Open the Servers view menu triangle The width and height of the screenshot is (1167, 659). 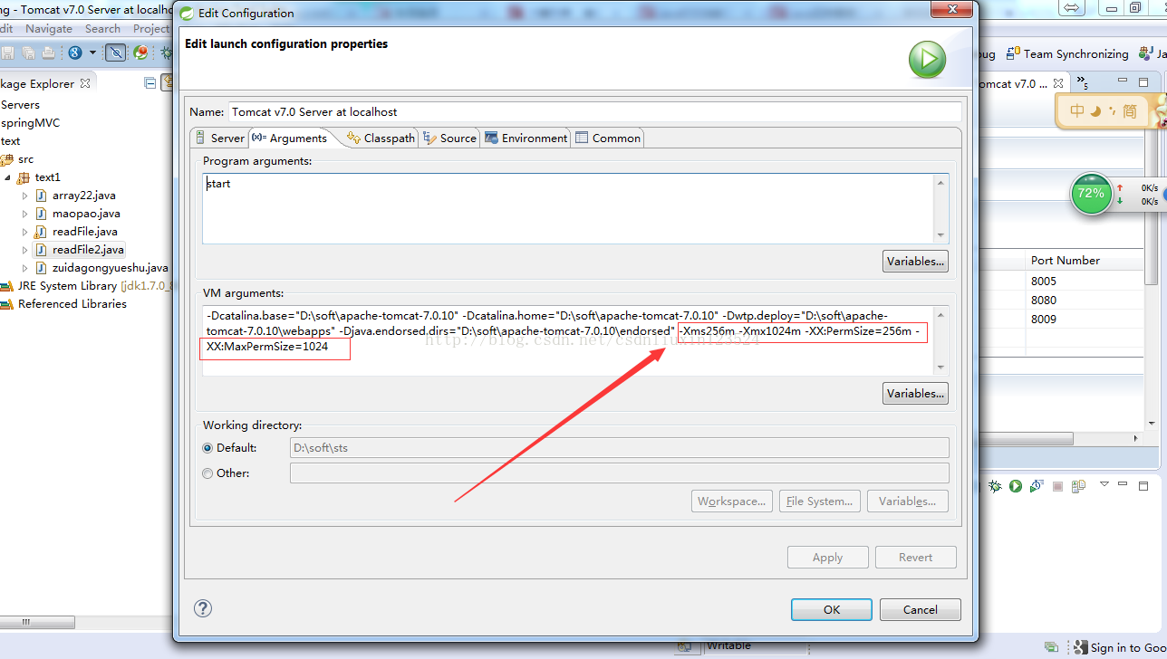click(x=1104, y=484)
